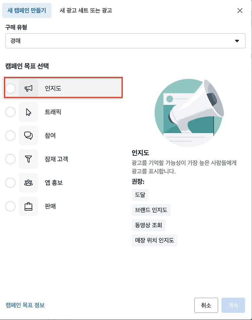This screenshot has width=252, height=320.
Task: Open the 새 광고 세트 또는 광고 tab
Action: (86, 10)
